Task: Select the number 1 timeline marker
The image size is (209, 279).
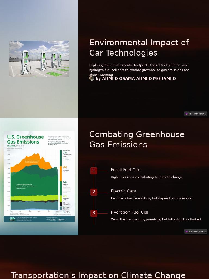Action: coord(94,171)
